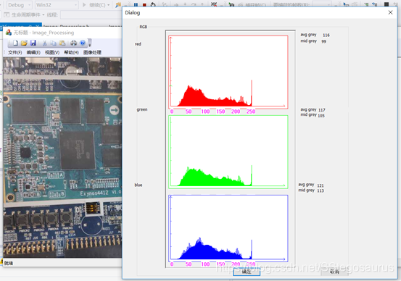Switch to the Image_Processing.h editor tab

[x=66, y=26]
